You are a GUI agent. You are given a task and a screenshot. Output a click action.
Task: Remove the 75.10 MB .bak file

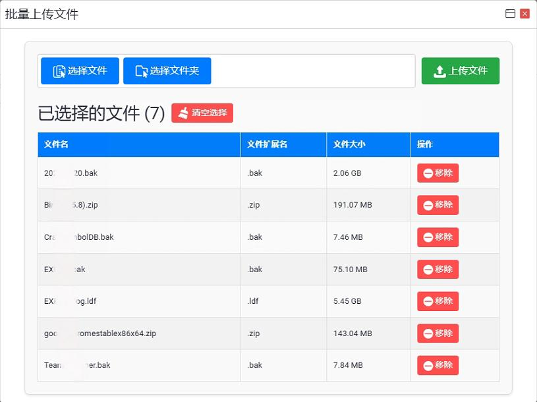[x=438, y=269]
